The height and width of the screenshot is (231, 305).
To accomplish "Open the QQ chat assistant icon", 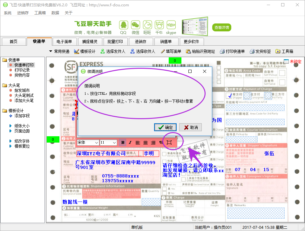I will tap(123, 25).
